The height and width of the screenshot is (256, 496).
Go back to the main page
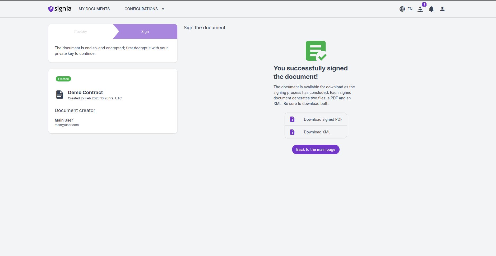(316, 149)
